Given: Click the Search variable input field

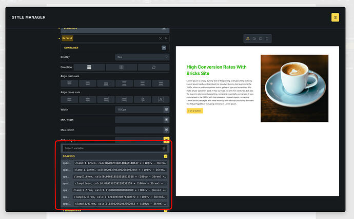Looking at the screenshot, I should pos(110,148).
